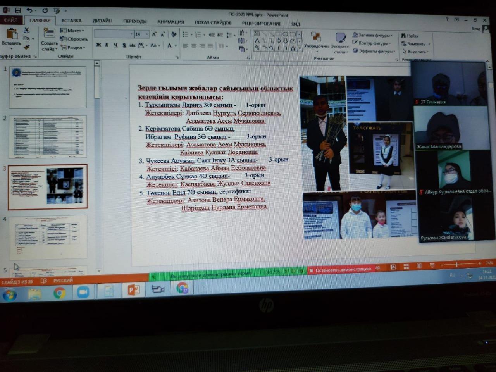
Task: Click the Windows Start orb
Action: [x=10, y=295]
